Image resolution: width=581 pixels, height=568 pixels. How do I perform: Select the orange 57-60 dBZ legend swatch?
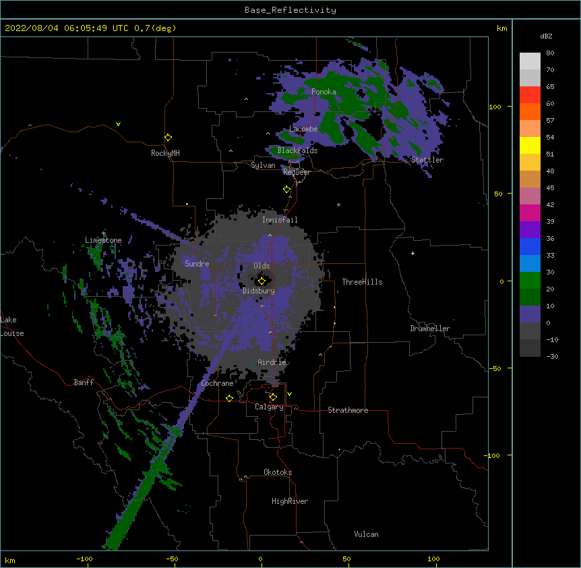530,111
